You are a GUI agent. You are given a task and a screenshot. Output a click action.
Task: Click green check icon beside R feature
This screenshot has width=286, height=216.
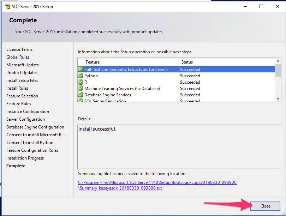point(81,82)
